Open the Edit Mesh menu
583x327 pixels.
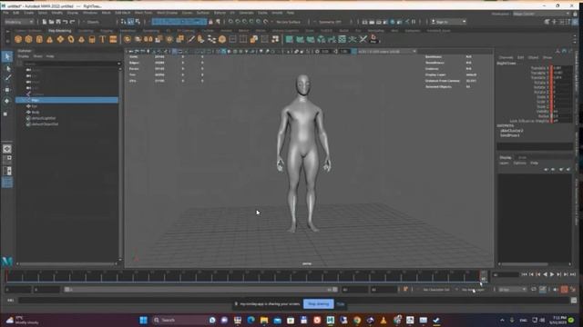[123, 13]
